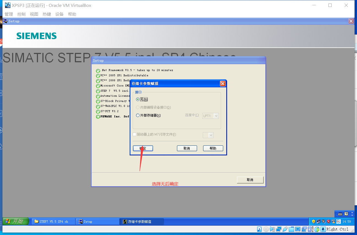The height and width of the screenshot is (235, 357).
Task: Click the green check beside VC++ 2005 SP1 Redistributable
Action: pos(98,76)
